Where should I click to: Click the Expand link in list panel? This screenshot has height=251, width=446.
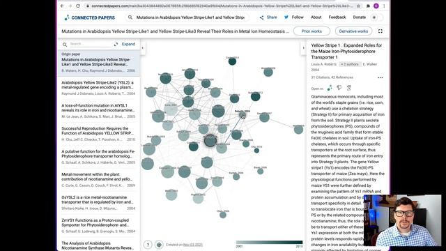pos(128,44)
